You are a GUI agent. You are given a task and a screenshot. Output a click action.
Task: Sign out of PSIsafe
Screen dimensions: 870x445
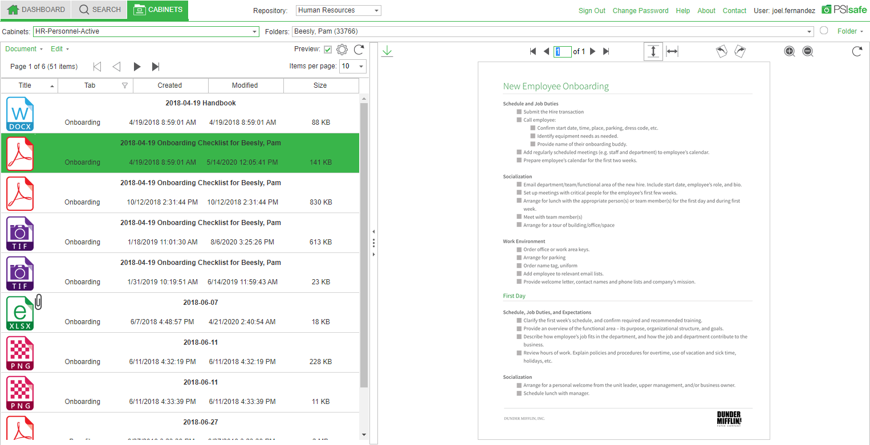click(592, 10)
